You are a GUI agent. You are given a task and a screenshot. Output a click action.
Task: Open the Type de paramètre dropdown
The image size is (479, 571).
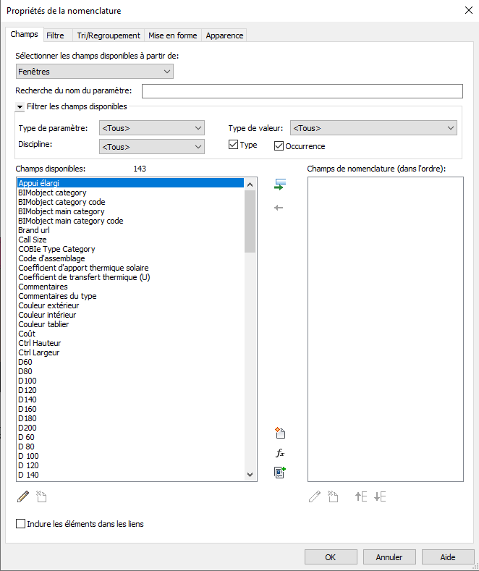click(x=152, y=128)
